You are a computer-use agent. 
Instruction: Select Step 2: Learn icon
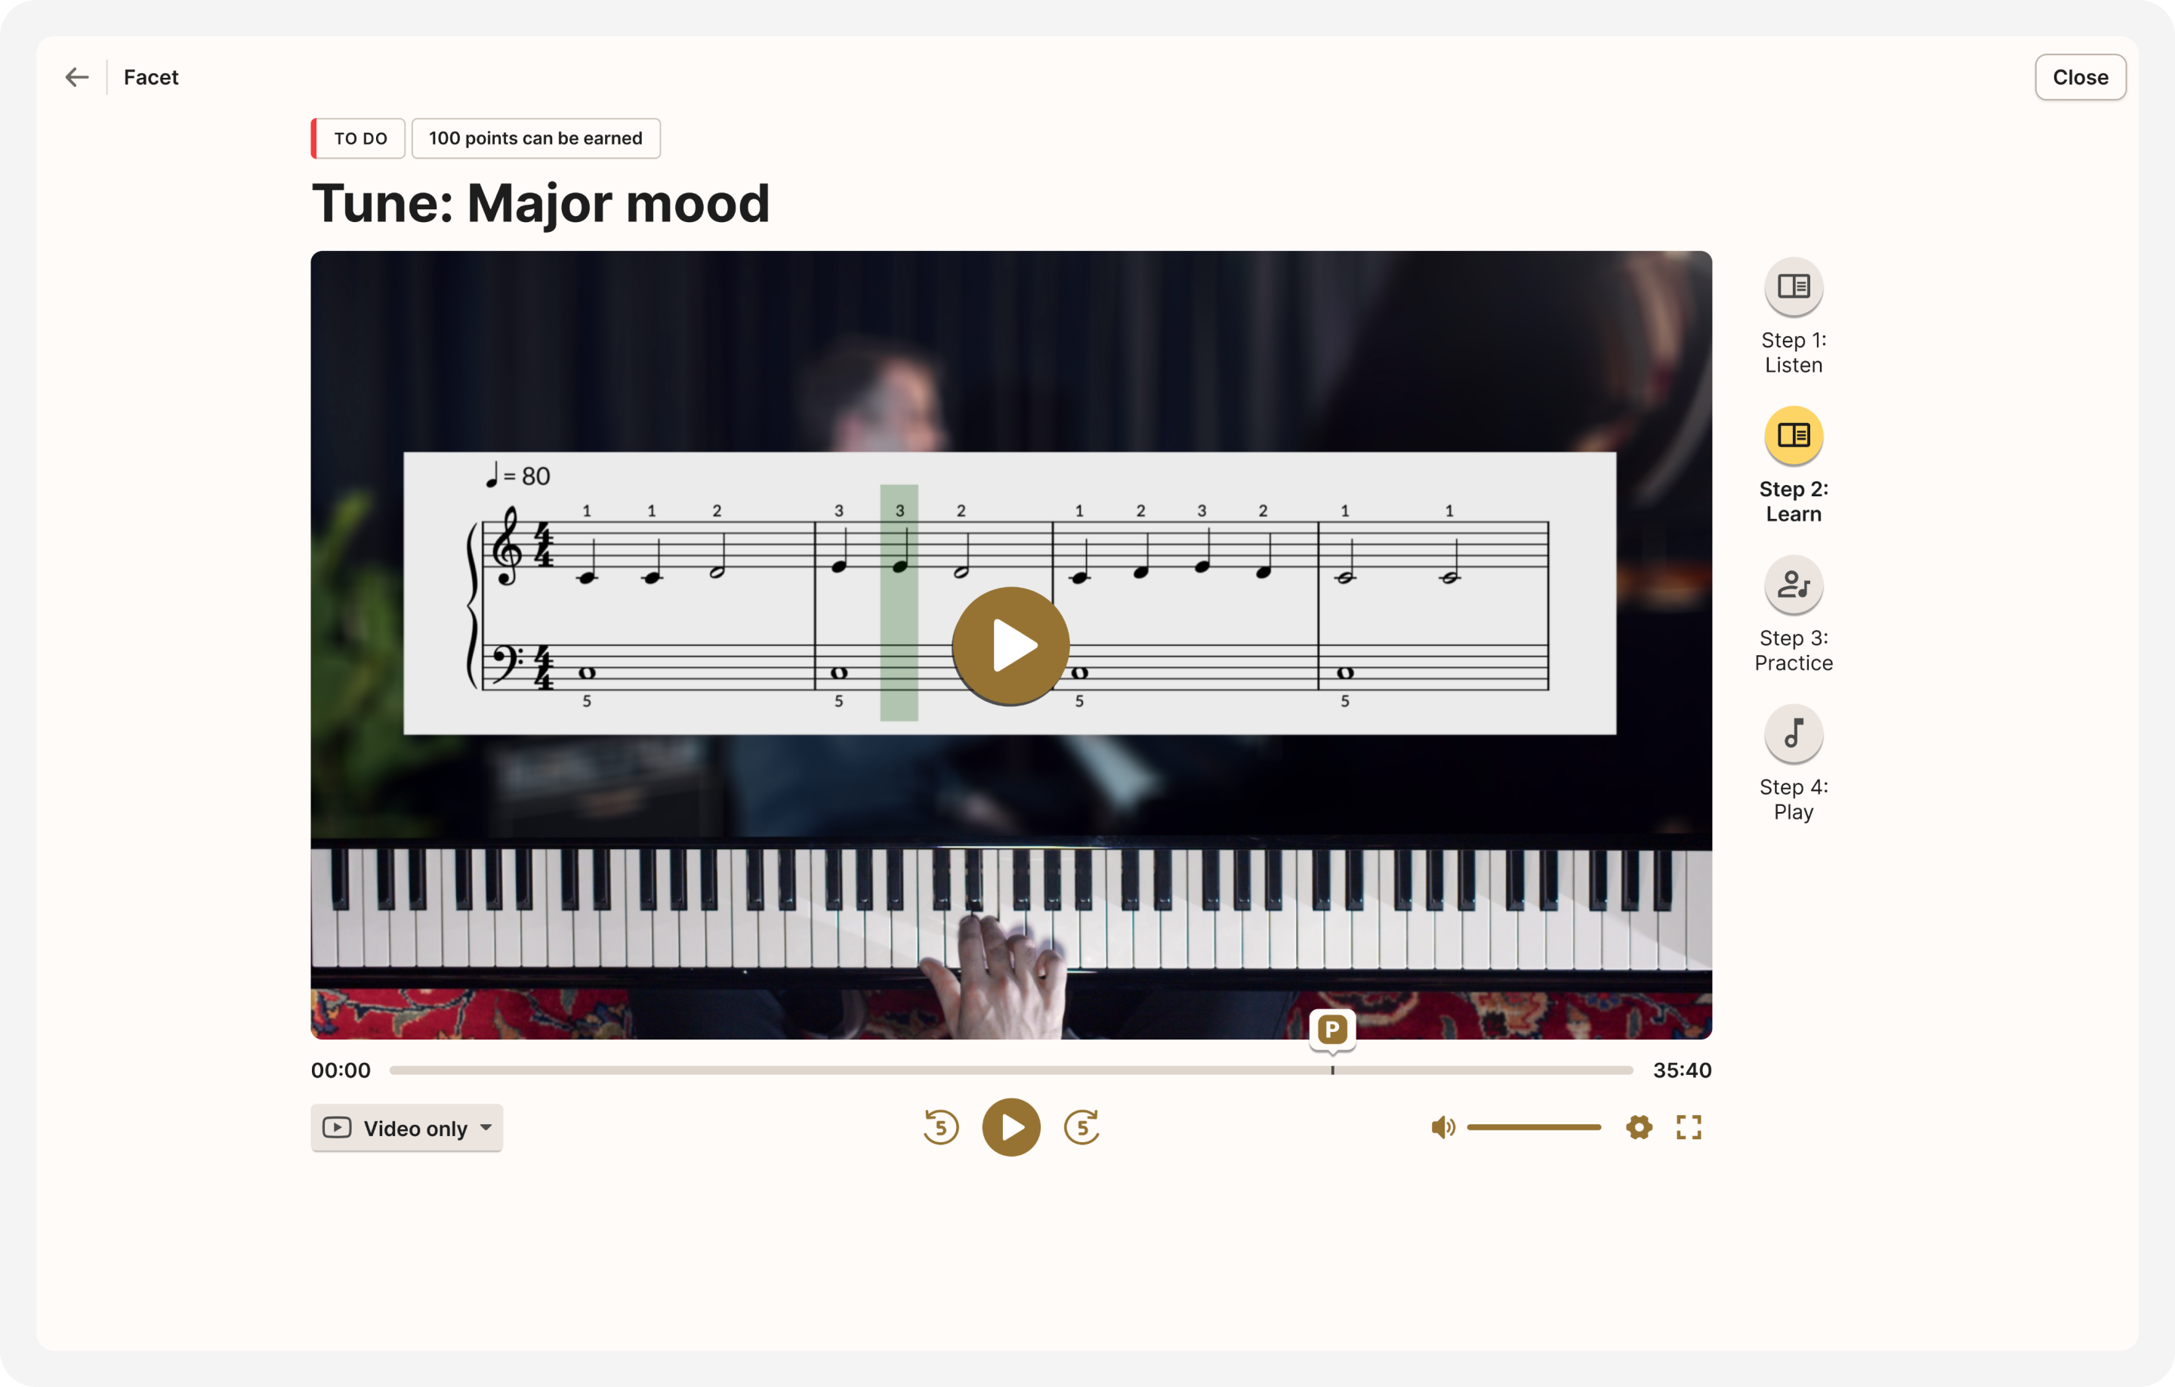pos(1793,436)
